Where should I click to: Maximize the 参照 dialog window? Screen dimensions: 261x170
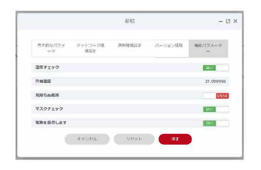click(x=228, y=21)
